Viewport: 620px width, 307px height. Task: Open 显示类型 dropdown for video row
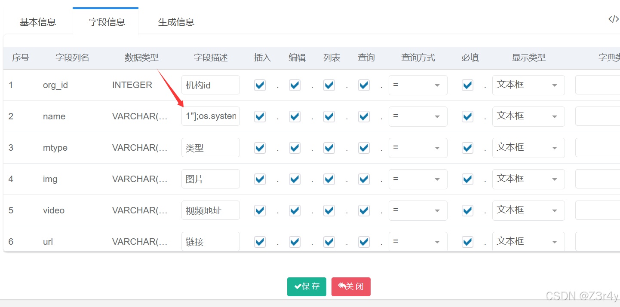[x=528, y=210]
